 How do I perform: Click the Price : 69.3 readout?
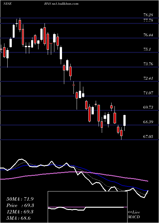click(x=20, y=205)
